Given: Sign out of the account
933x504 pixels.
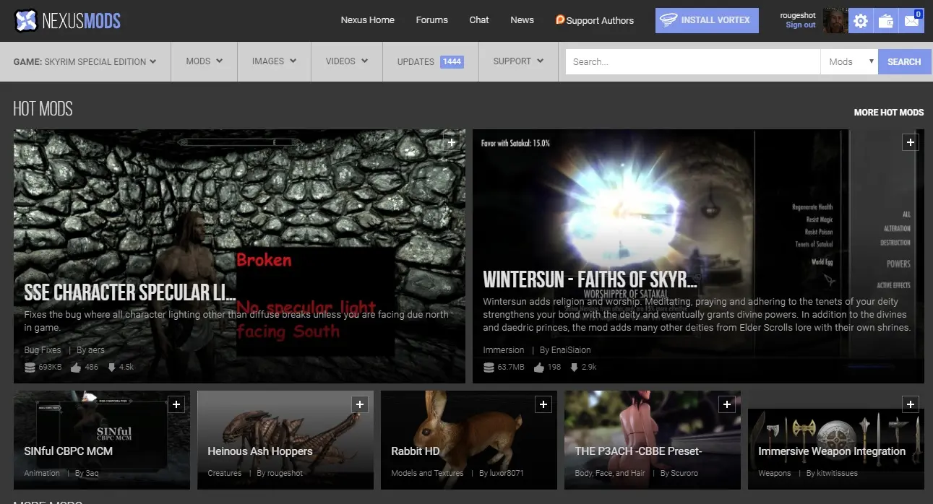Looking at the screenshot, I should tap(801, 25).
